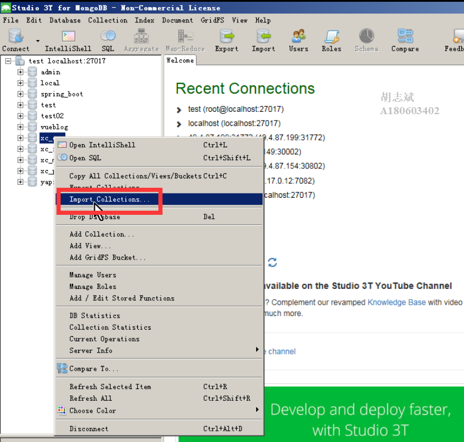Screen dimensions: 464x442
Task: Collapse the test localhost:27017 connection node
Action: click(8, 61)
